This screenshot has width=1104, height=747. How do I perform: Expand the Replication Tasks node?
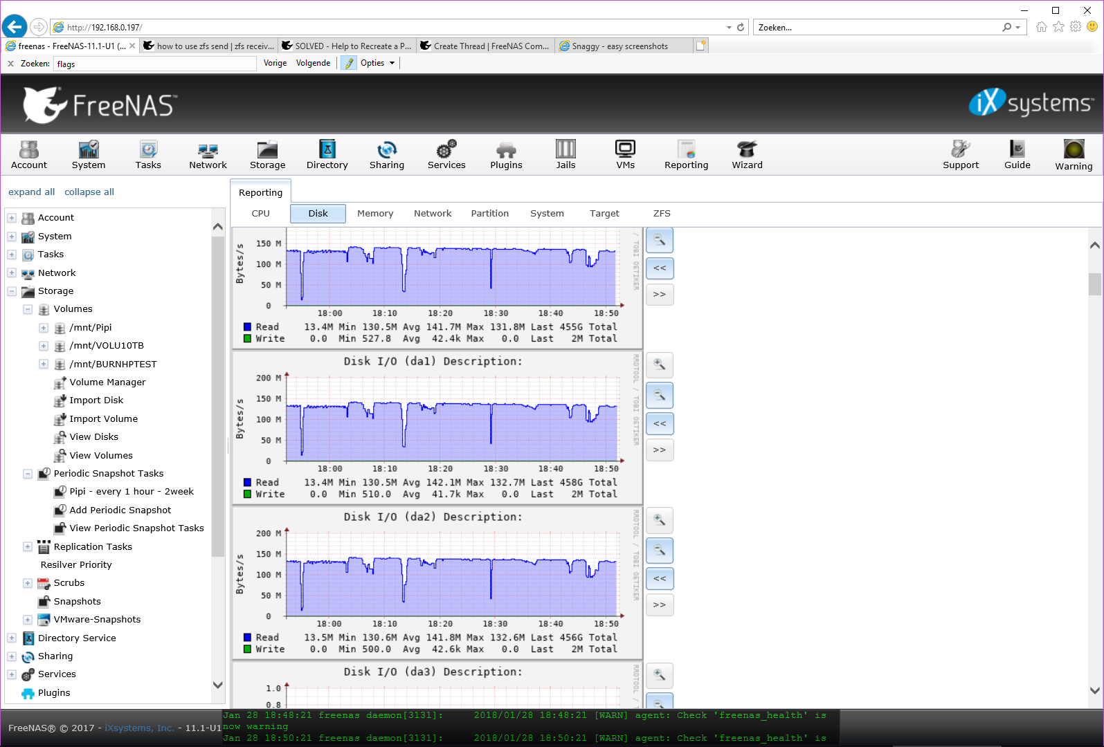coord(28,546)
